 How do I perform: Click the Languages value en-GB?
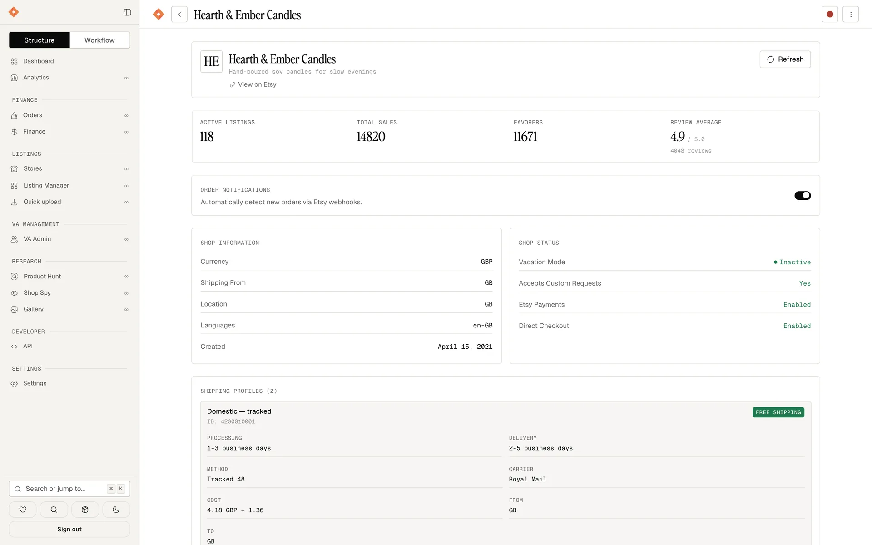[x=483, y=325]
